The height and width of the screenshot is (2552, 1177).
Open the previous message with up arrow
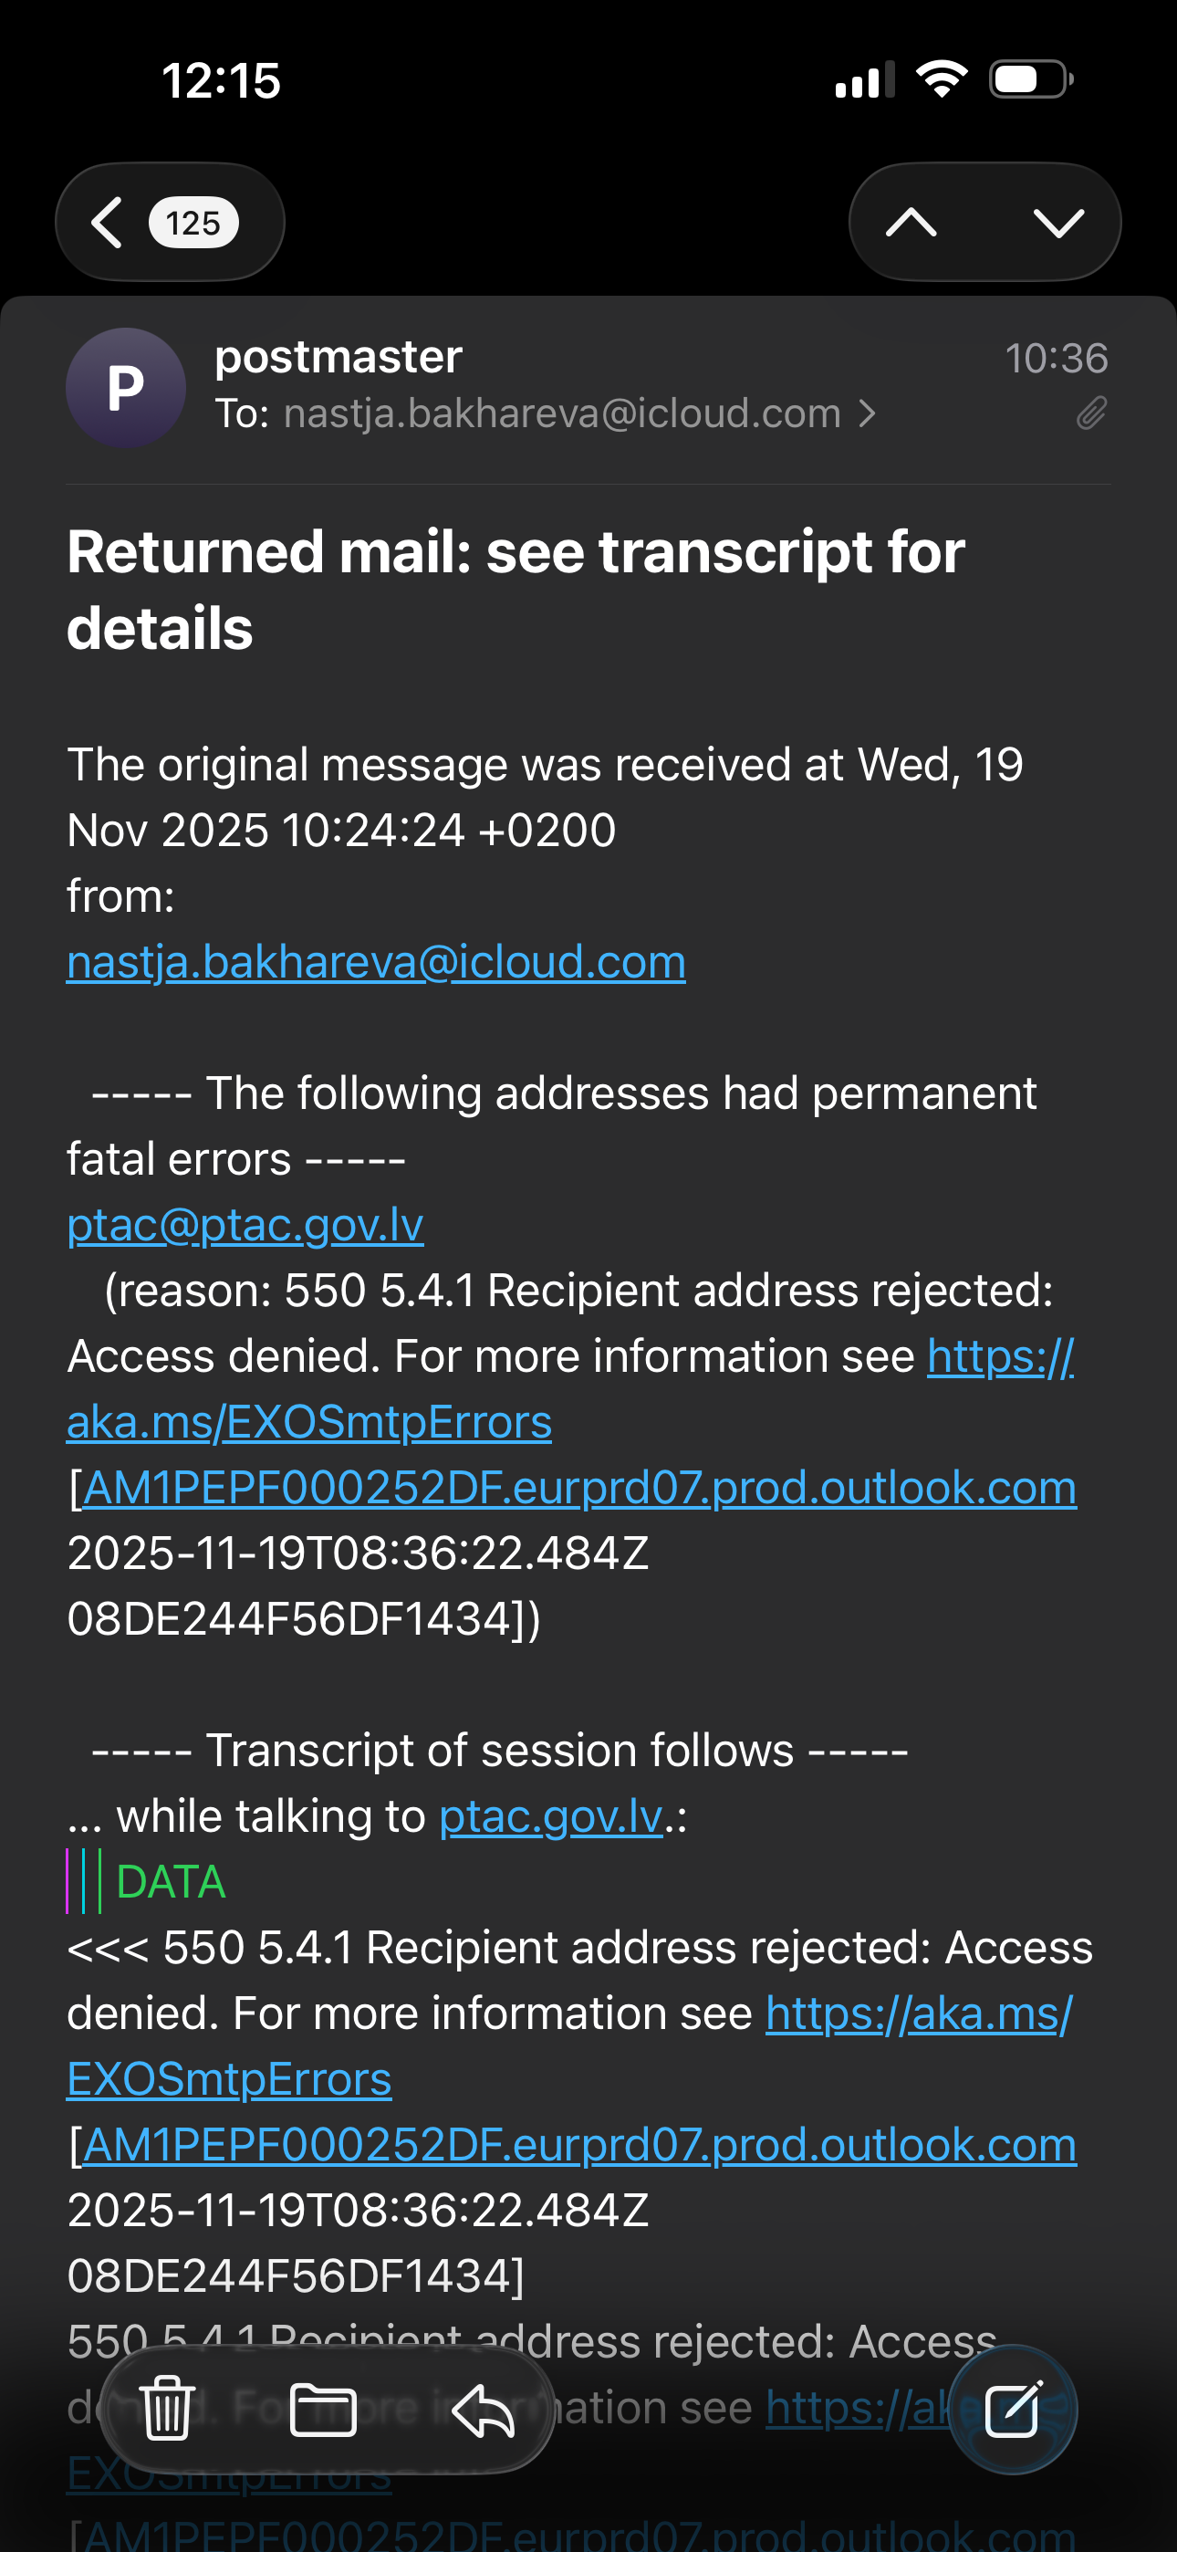click(x=911, y=222)
